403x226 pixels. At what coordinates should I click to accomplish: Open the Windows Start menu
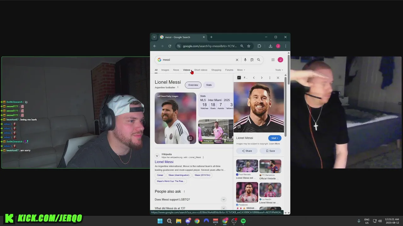(160, 221)
